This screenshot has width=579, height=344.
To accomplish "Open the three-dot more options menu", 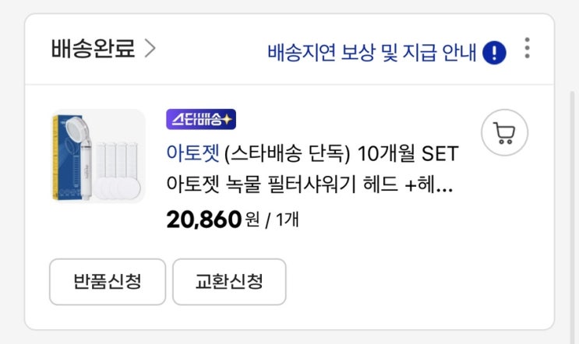I will click(528, 50).
